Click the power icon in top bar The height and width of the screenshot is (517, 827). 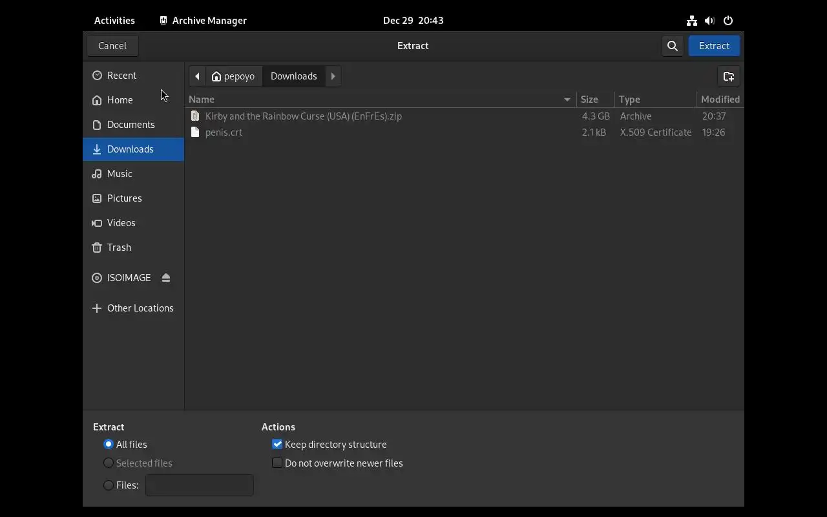point(728,21)
